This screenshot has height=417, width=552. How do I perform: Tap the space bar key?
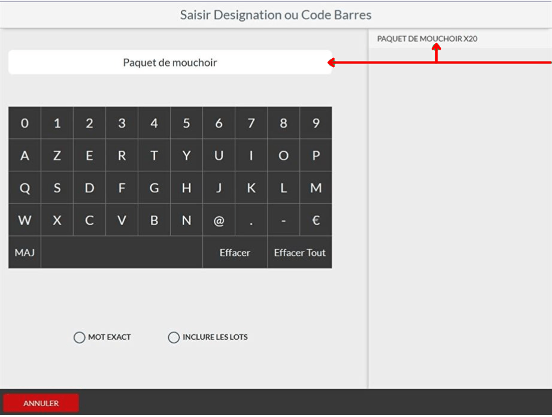[122, 252]
